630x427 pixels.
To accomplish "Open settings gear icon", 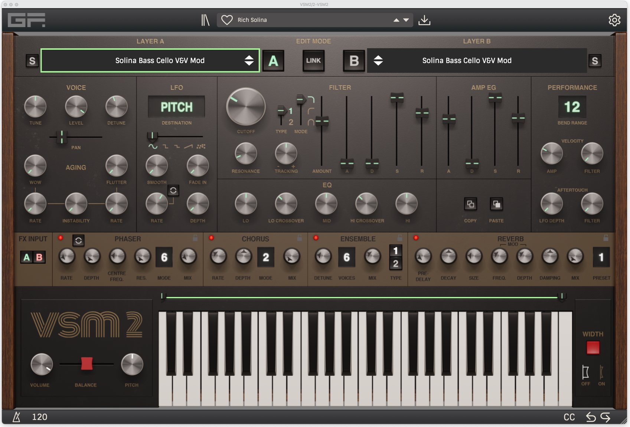I will [x=614, y=20].
